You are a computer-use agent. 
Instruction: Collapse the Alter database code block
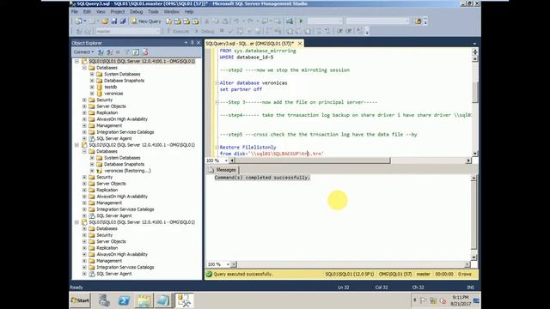point(217,83)
